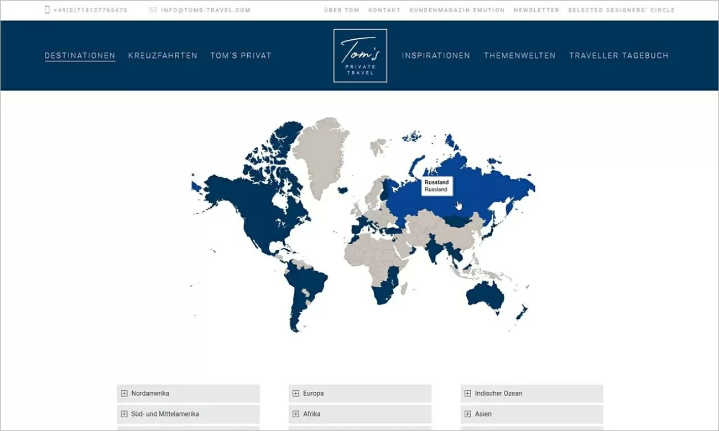Image resolution: width=719 pixels, height=431 pixels.
Task: Click the phone icon in top bar
Action: tap(47, 10)
